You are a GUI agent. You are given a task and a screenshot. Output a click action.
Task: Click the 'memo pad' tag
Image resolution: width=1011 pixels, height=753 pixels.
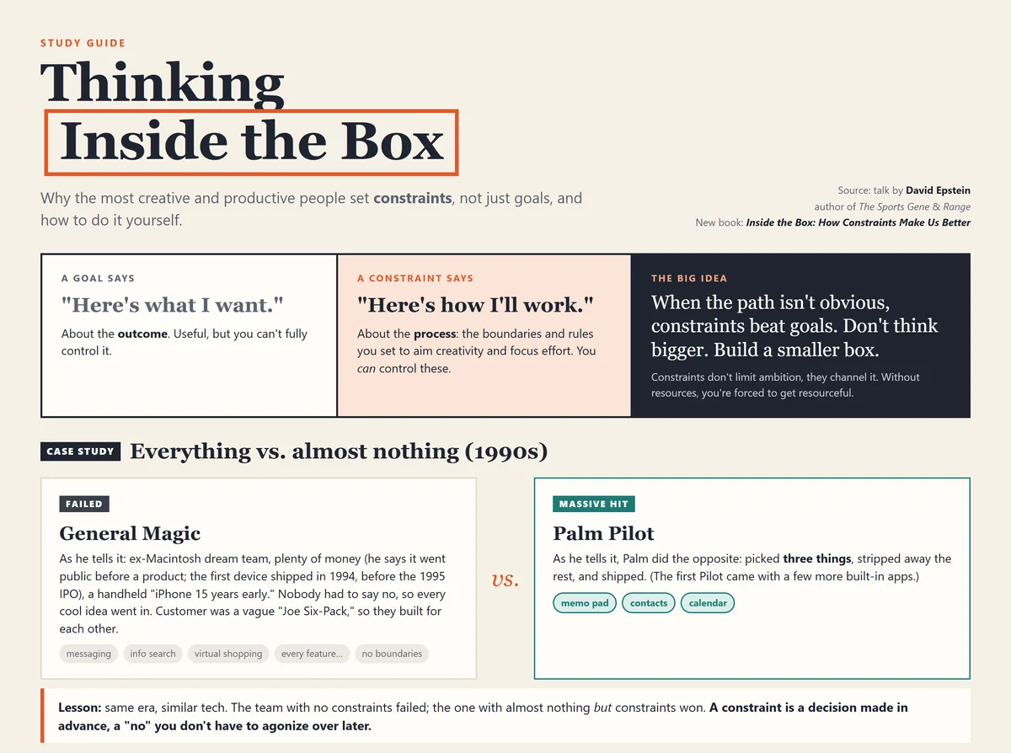pos(585,603)
